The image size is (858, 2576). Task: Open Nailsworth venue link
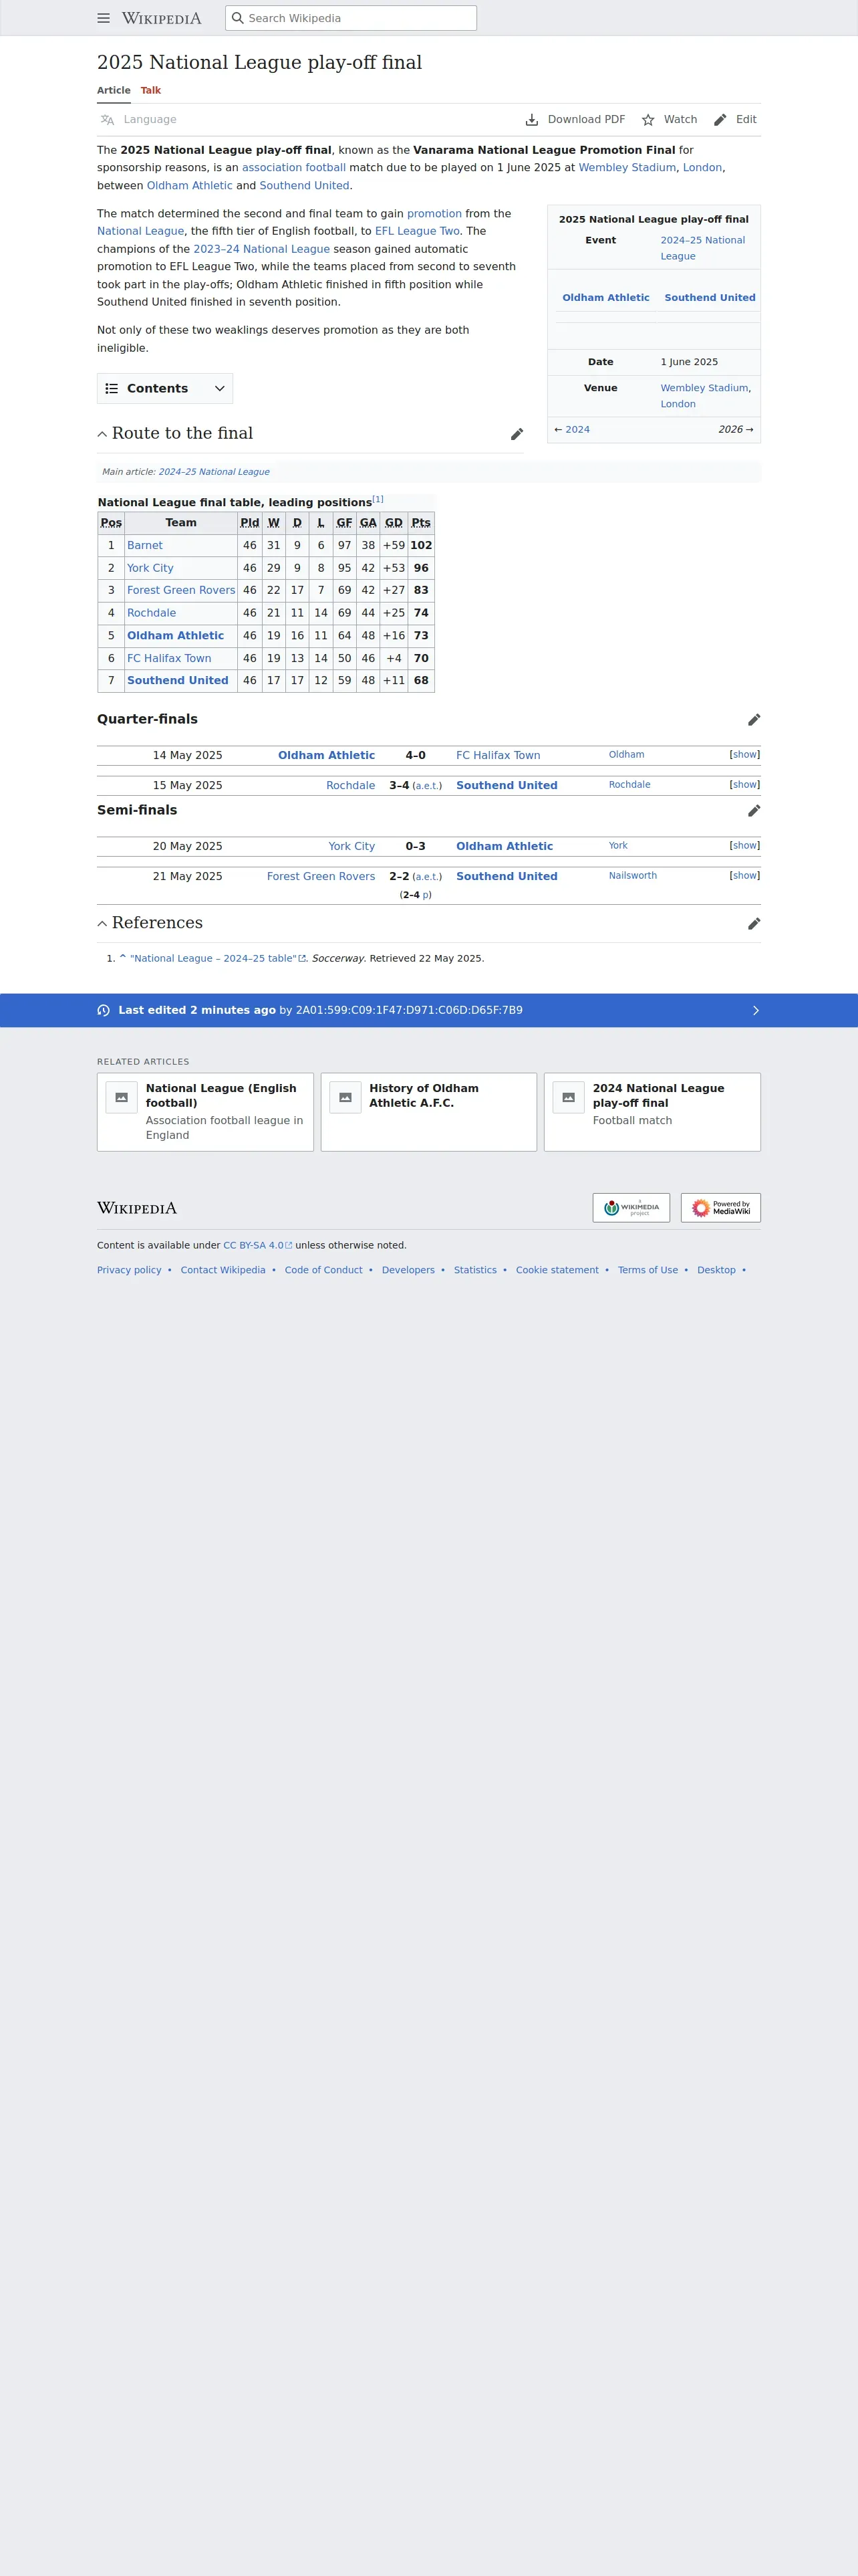pyautogui.click(x=633, y=876)
